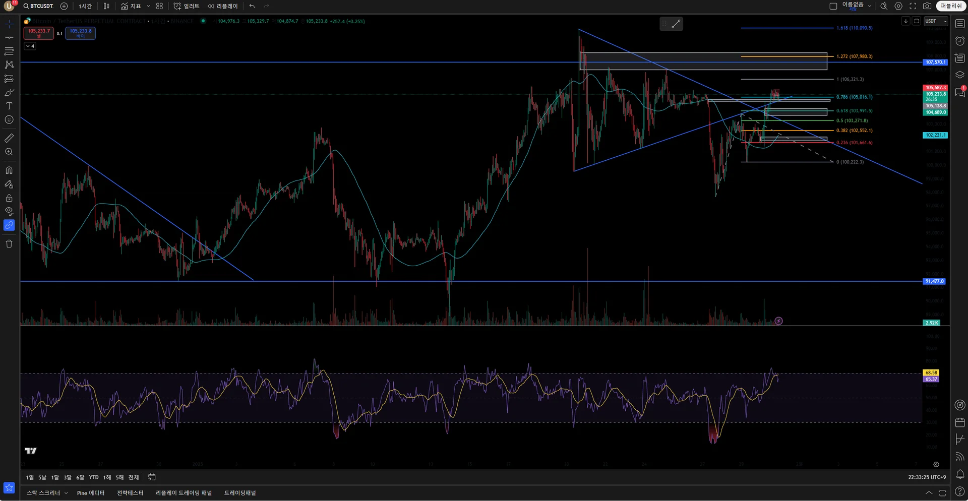
Task: Open the pattern drawing tools
Action: coord(9,65)
